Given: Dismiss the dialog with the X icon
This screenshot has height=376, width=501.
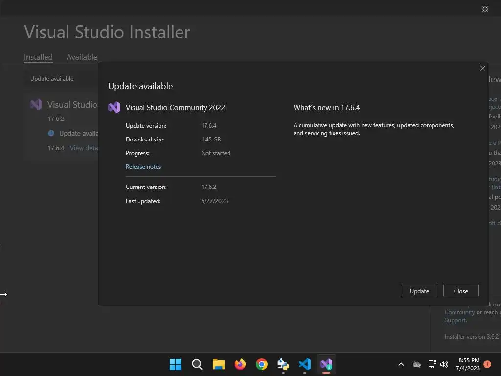Looking at the screenshot, I should (482, 68).
